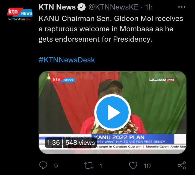This screenshot has width=195, height=175.
Task: Click the reply count 9
Action: 56,166
